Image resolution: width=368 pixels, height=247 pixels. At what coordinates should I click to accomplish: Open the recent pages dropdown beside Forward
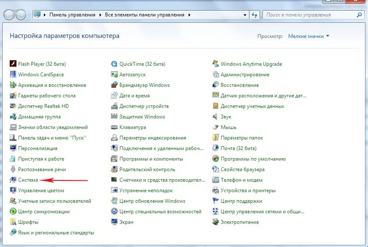click(x=29, y=15)
